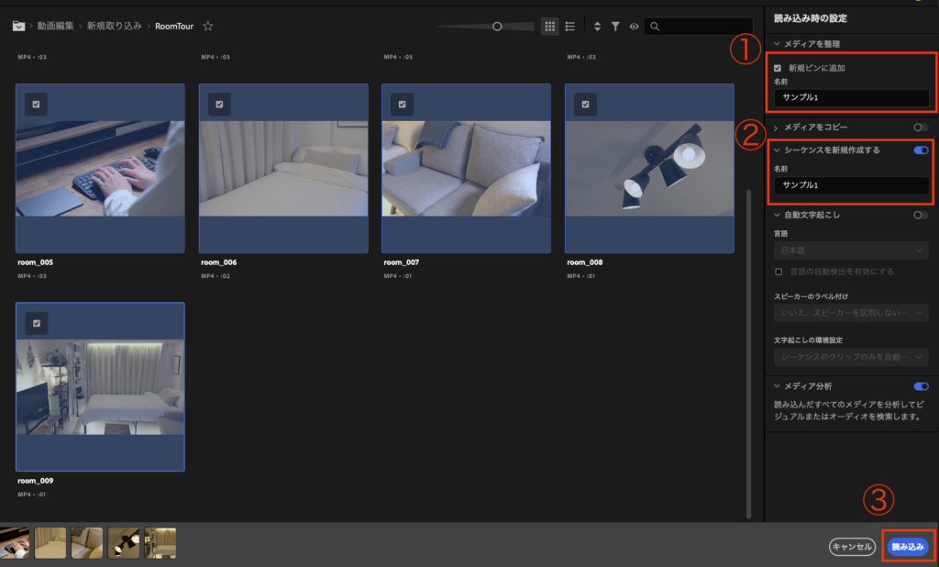The image size is (939, 567).
Task: Click the 読み込み import button
Action: click(907, 547)
